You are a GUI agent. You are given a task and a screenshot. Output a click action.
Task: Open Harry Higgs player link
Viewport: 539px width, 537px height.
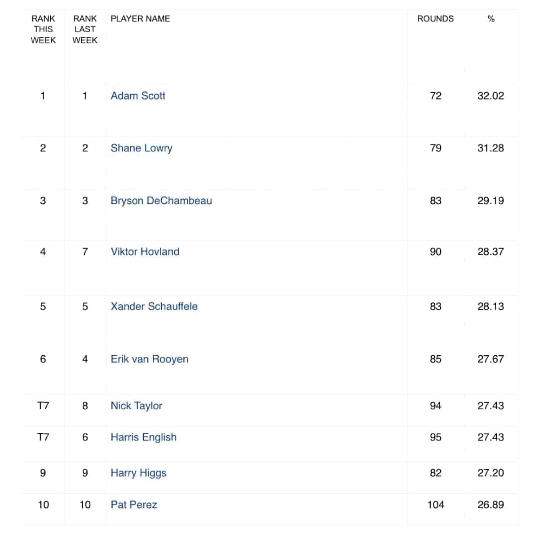point(138,473)
